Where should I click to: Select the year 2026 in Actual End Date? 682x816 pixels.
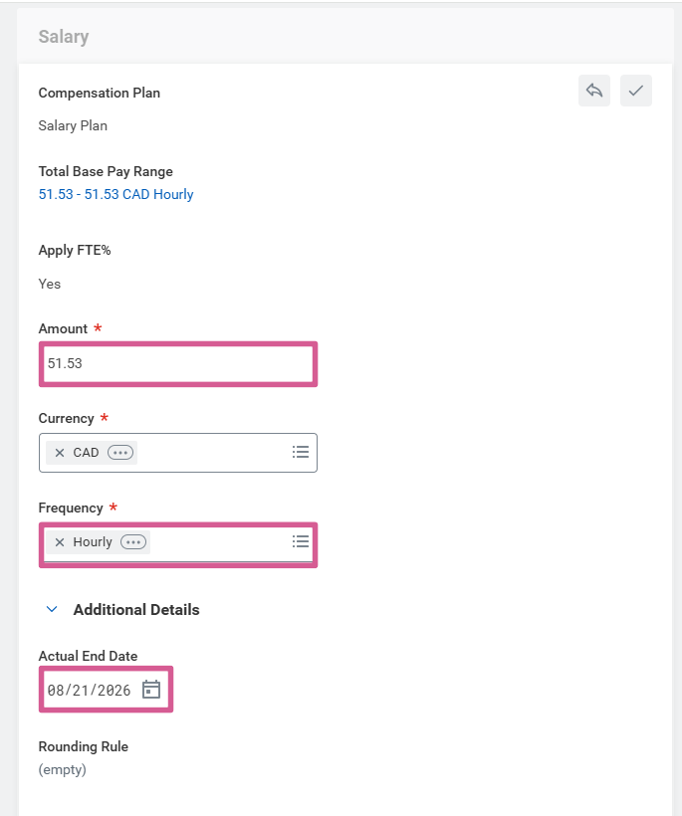(114, 690)
